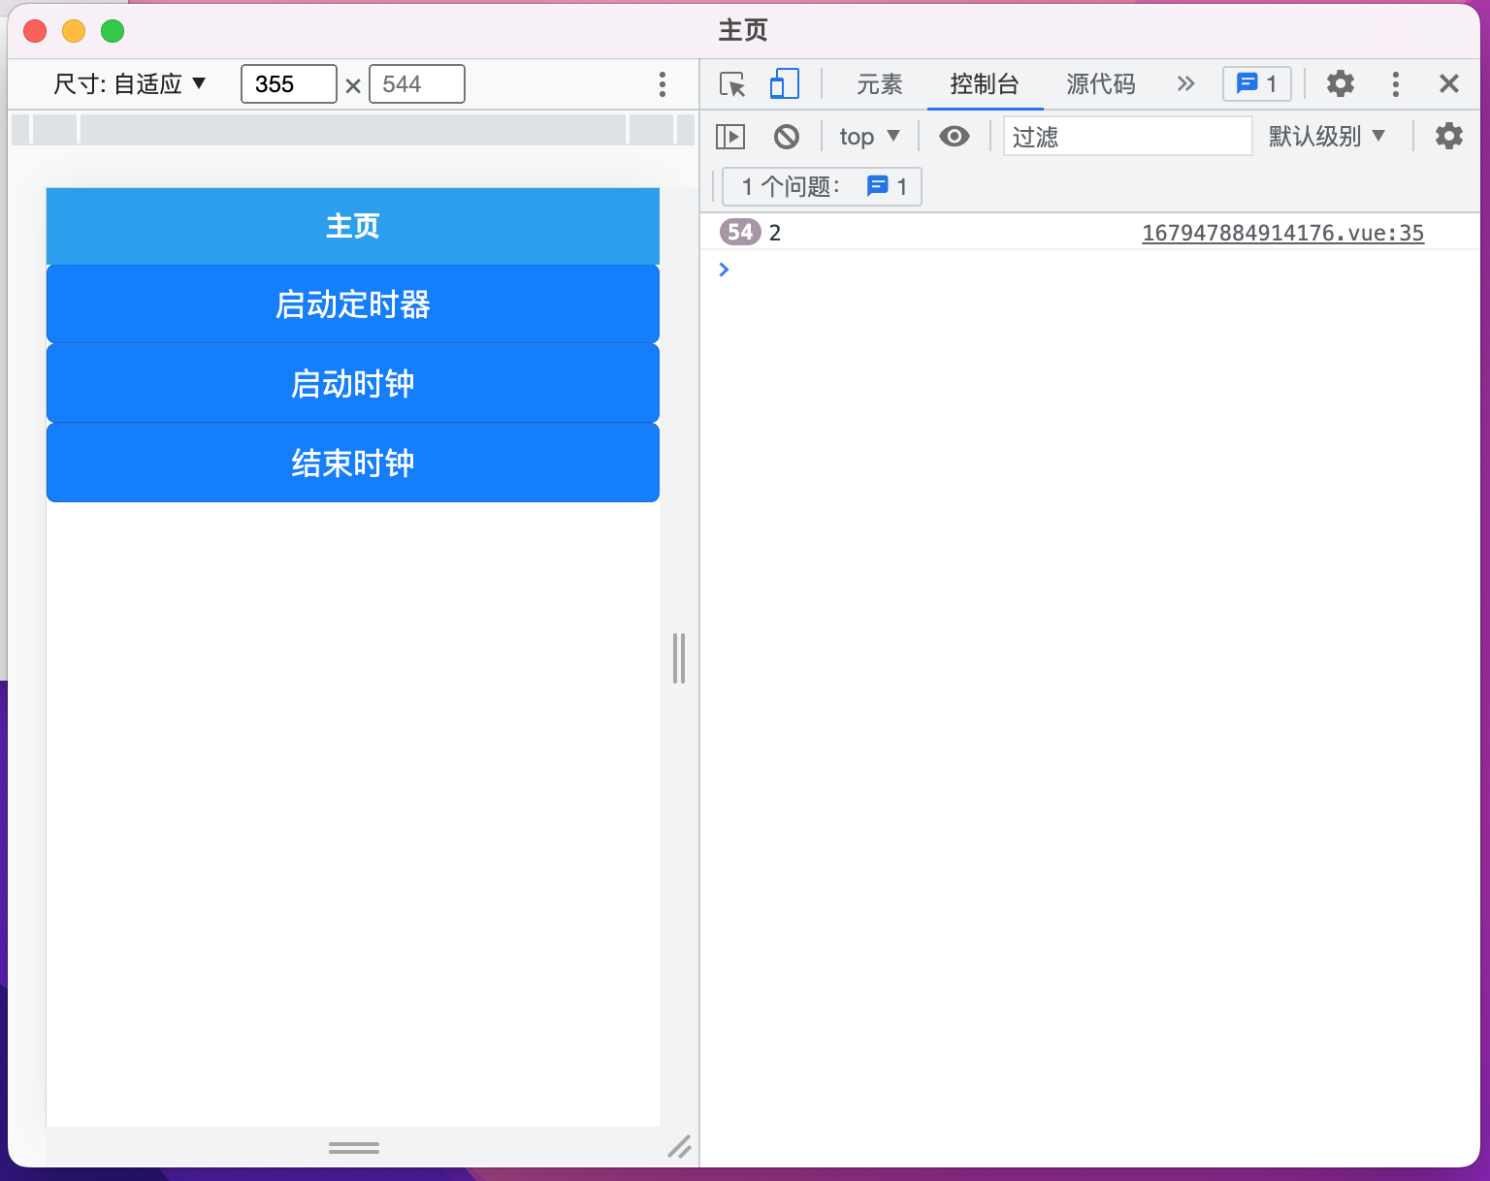
Task: Expand more DevTools tabs chevron
Action: pyautogui.click(x=1185, y=84)
